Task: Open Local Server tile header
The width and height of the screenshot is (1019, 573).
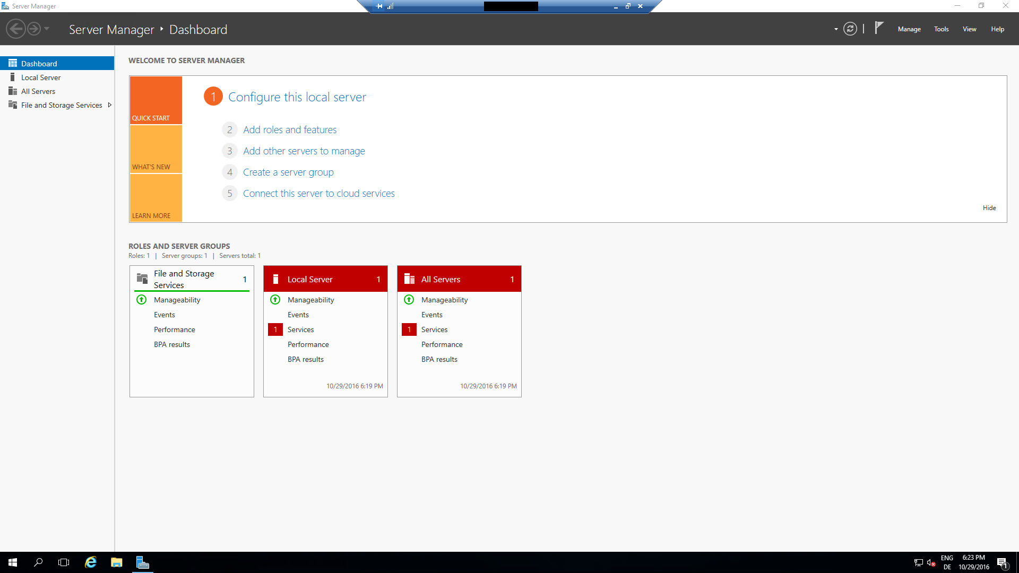Action: coord(325,279)
